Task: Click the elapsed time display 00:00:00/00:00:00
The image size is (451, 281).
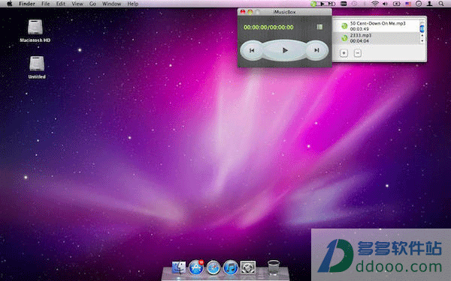Action: [x=268, y=27]
